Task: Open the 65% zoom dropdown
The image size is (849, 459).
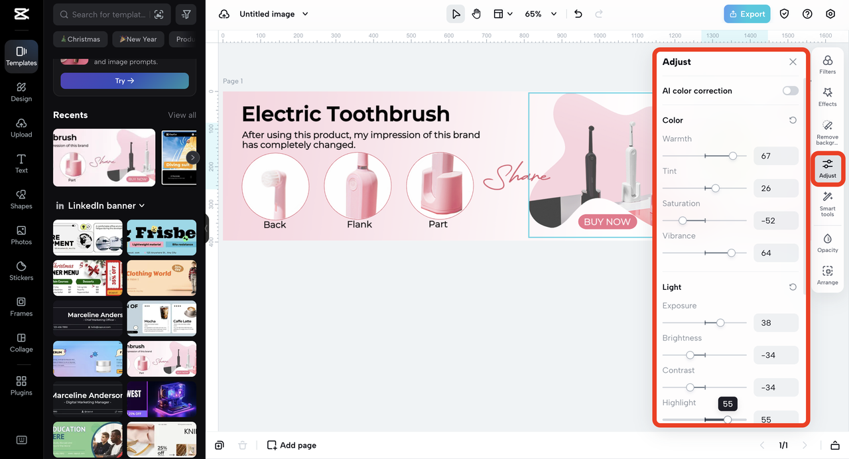Action: [x=541, y=14]
